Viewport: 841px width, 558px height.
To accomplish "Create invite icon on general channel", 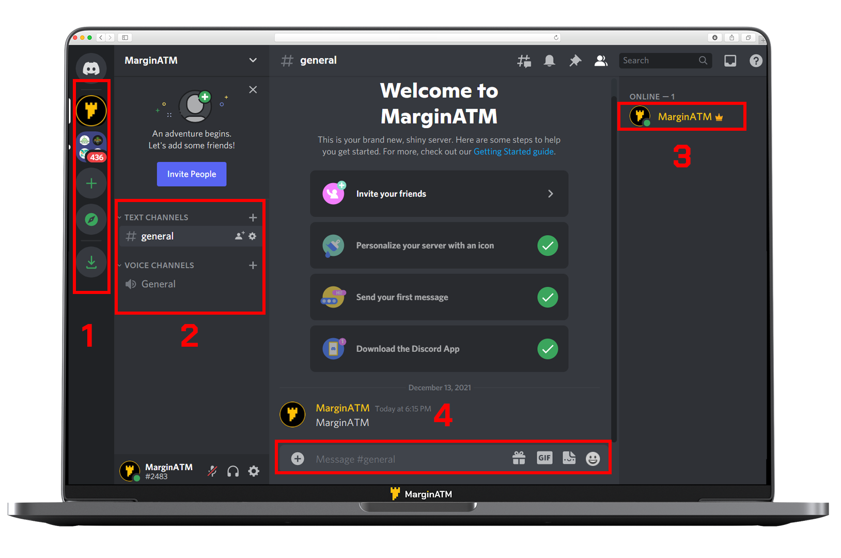I will coord(240,236).
